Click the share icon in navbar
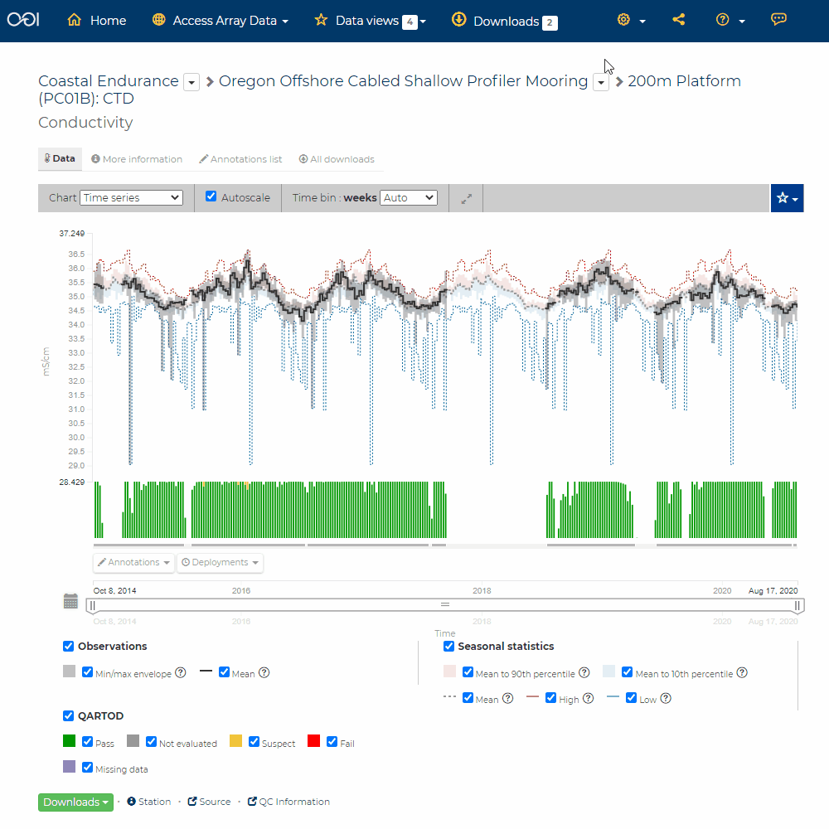Viewport: 829px width, 829px height. point(679,20)
